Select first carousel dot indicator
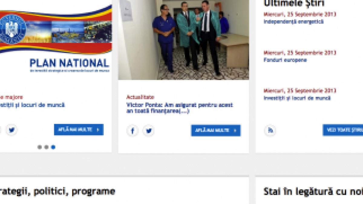 pyautogui.click(x=40, y=147)
